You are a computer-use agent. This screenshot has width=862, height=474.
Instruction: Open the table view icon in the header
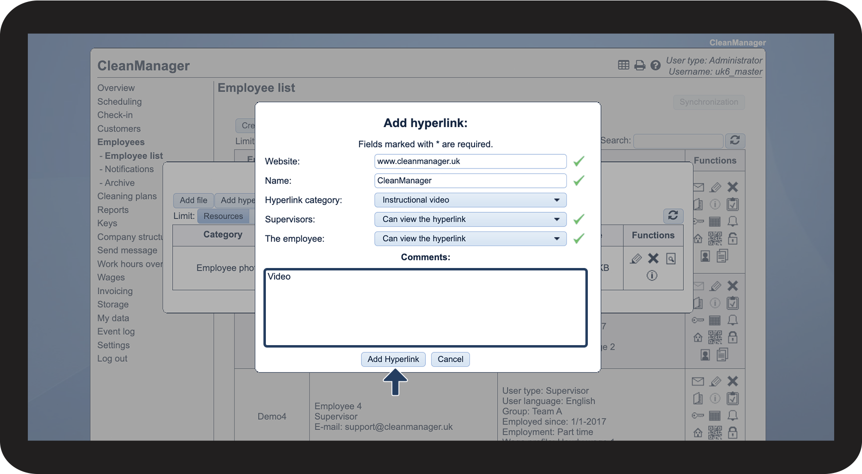623,65
